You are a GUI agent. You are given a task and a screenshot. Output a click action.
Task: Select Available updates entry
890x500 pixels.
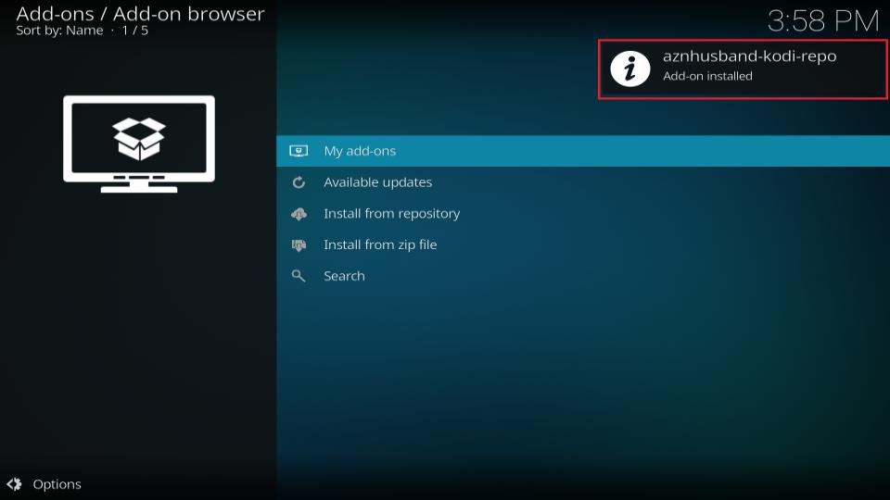pyautogui.click(x=583, y=182)
